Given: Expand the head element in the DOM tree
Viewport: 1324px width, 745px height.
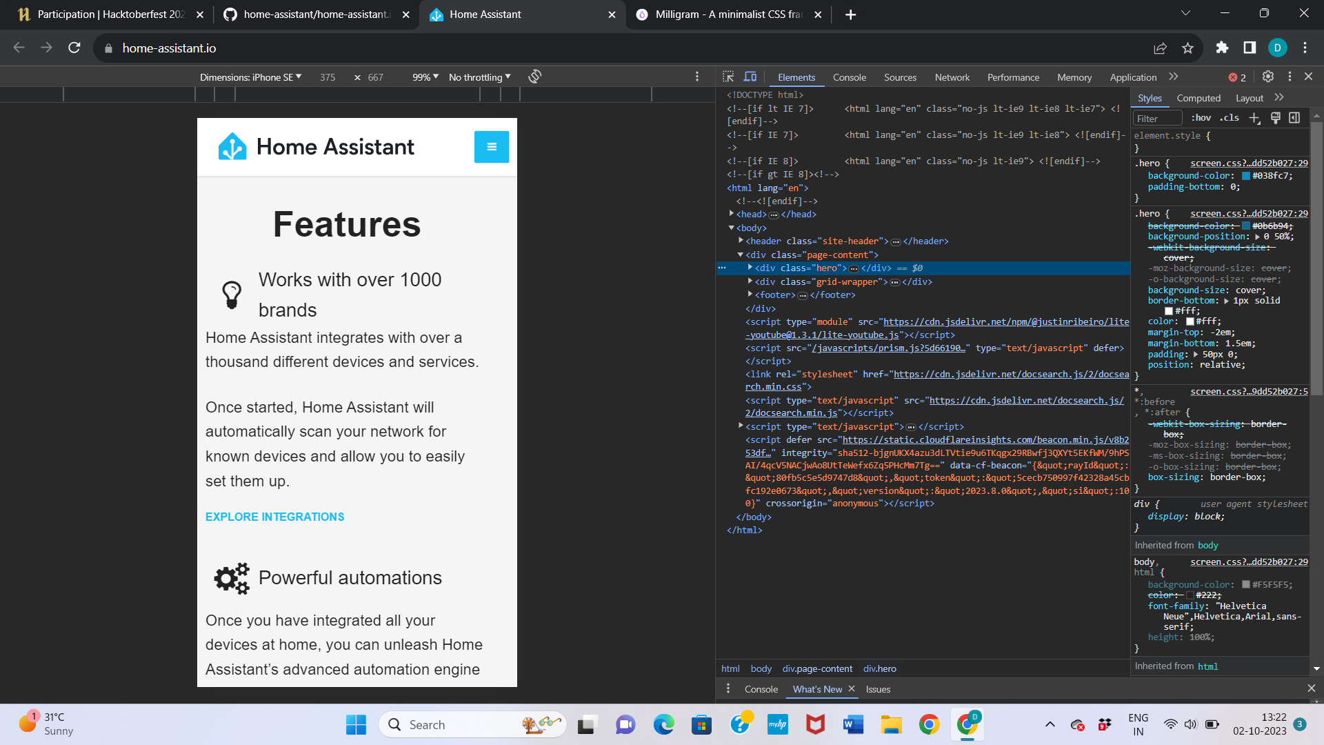Looking at the screenshot, I should pos(732,214).
